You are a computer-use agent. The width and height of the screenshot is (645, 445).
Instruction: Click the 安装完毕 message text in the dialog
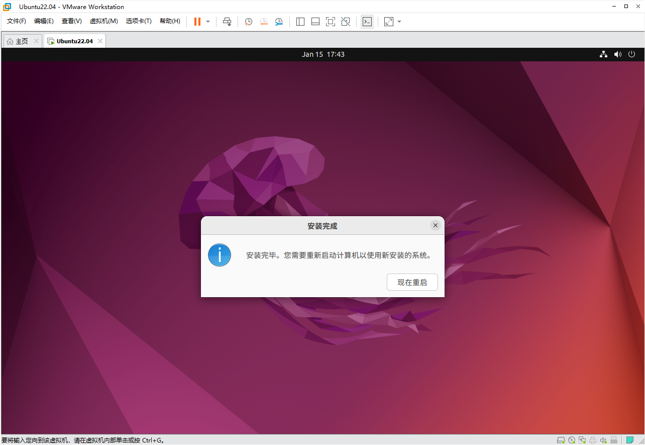pyautogui.click(x=339, y=255)
